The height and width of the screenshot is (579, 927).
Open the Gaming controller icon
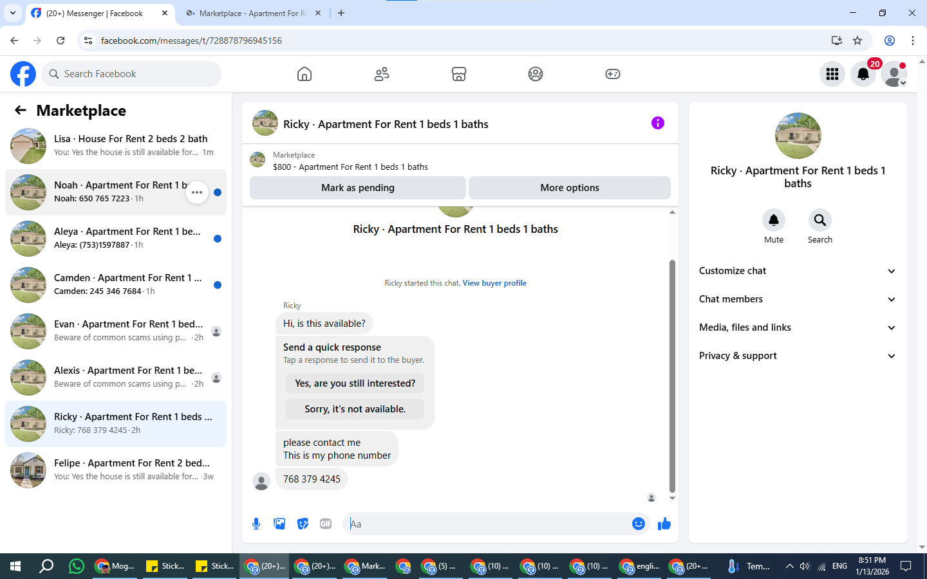613,74
